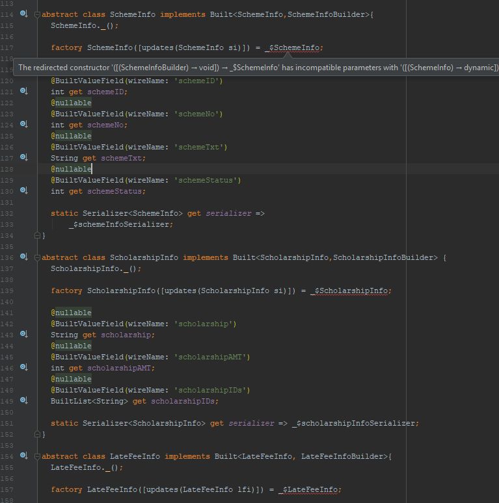Click the underlined _$SchemeInfo error reference

(292, 48)
